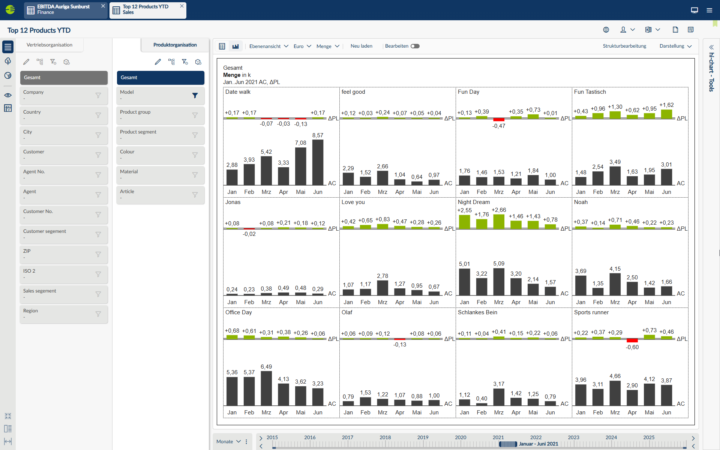Click the pie chart sidebar icon

(8, 75)
